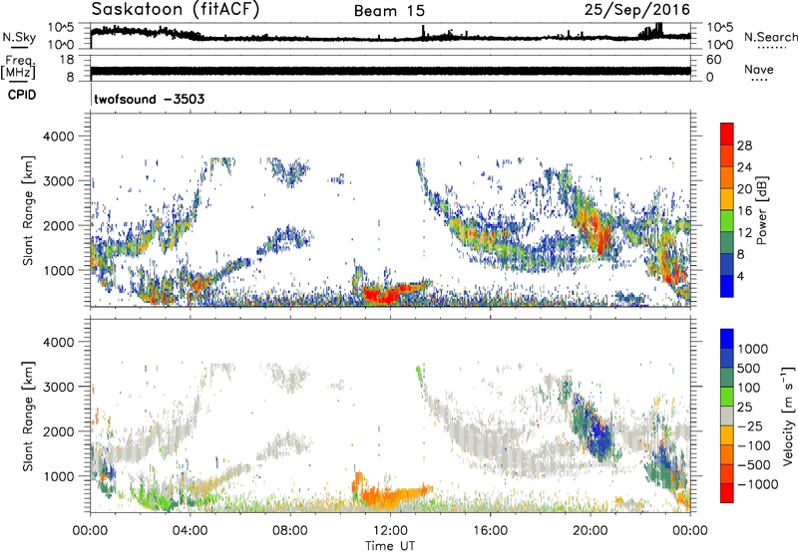This screenshot has height=552, width=798.
Task: Click the '16' tick on the Power scale
Action: point(744,211)
